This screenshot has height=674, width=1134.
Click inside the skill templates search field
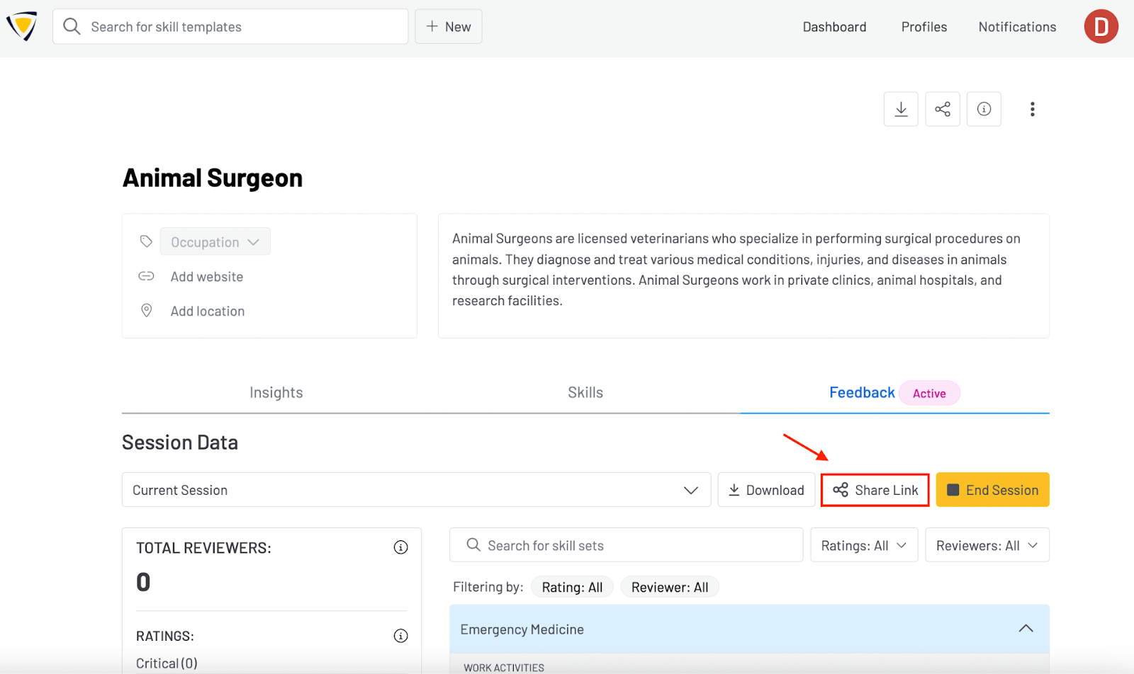point(230,26)
